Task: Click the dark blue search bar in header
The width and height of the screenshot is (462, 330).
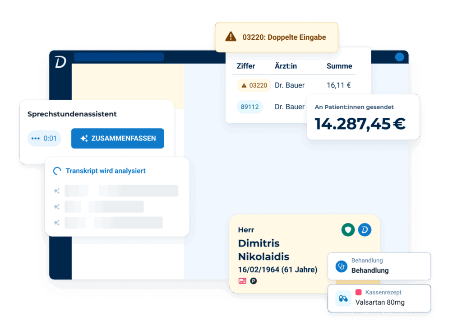Action: [119, 57]
